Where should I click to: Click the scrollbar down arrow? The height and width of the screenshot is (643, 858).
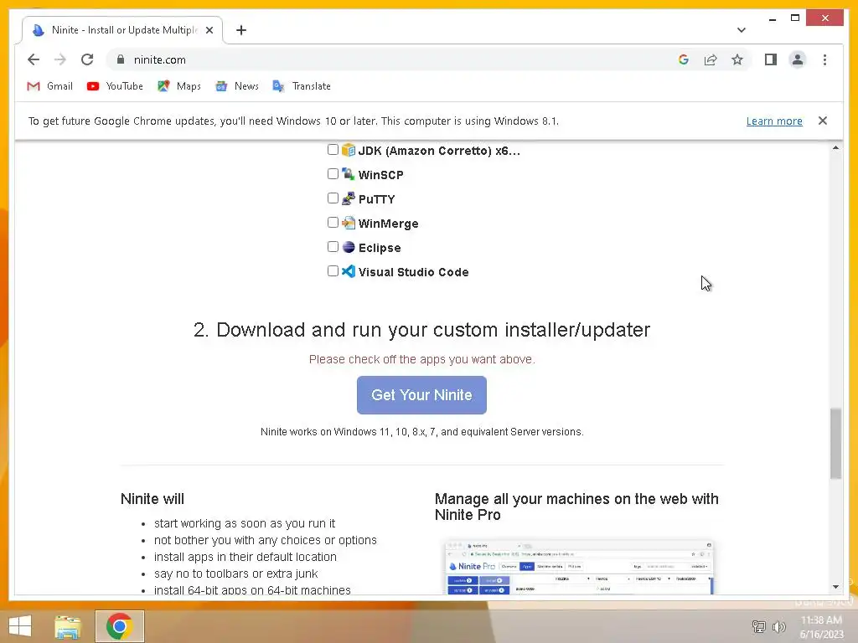click(x=835, y=587)
